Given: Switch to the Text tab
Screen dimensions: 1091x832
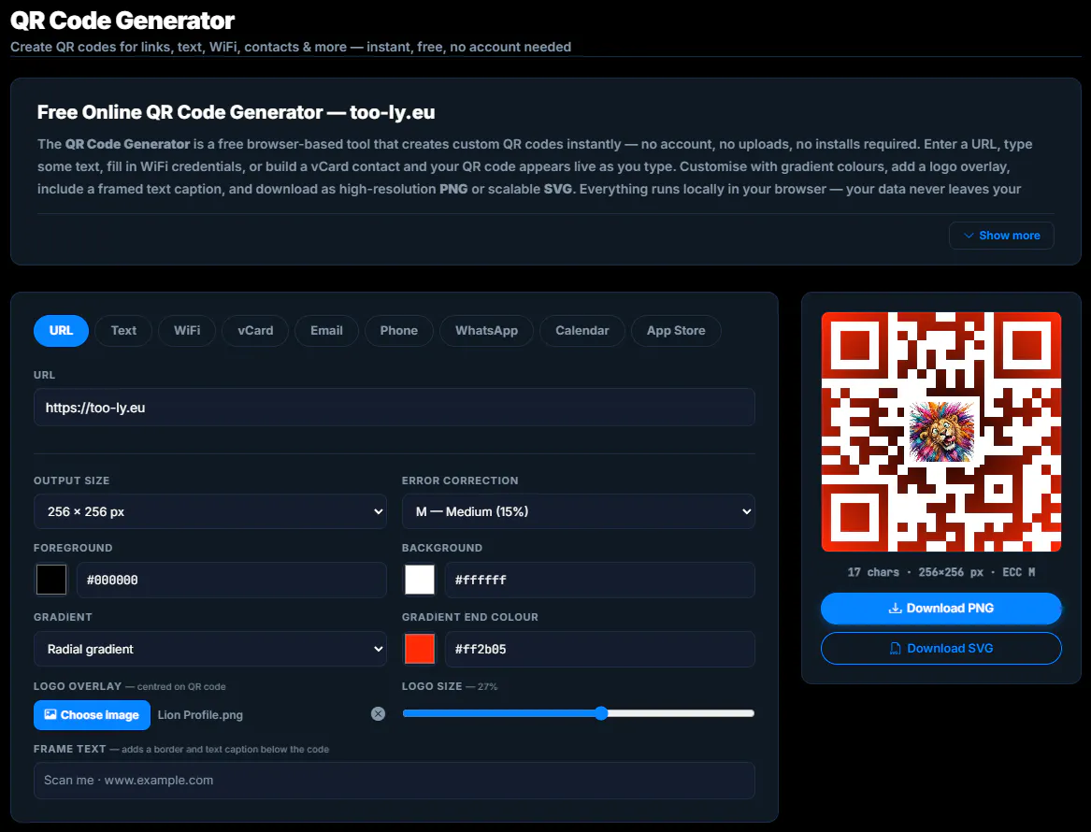Looking at the screenshot, I should tap(123, 330).
